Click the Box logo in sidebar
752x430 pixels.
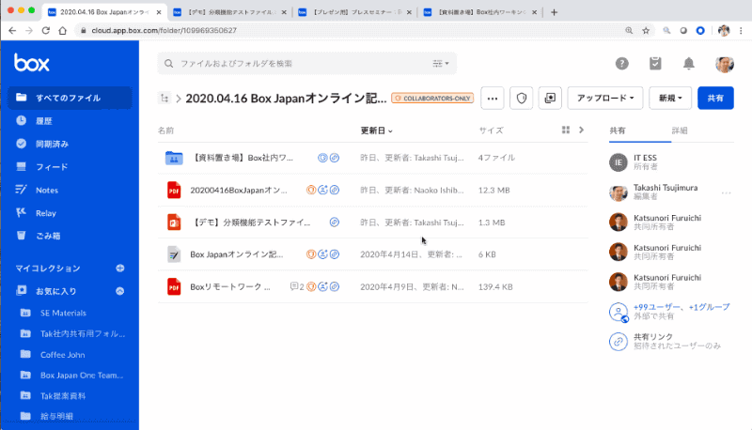click(32, 63)
